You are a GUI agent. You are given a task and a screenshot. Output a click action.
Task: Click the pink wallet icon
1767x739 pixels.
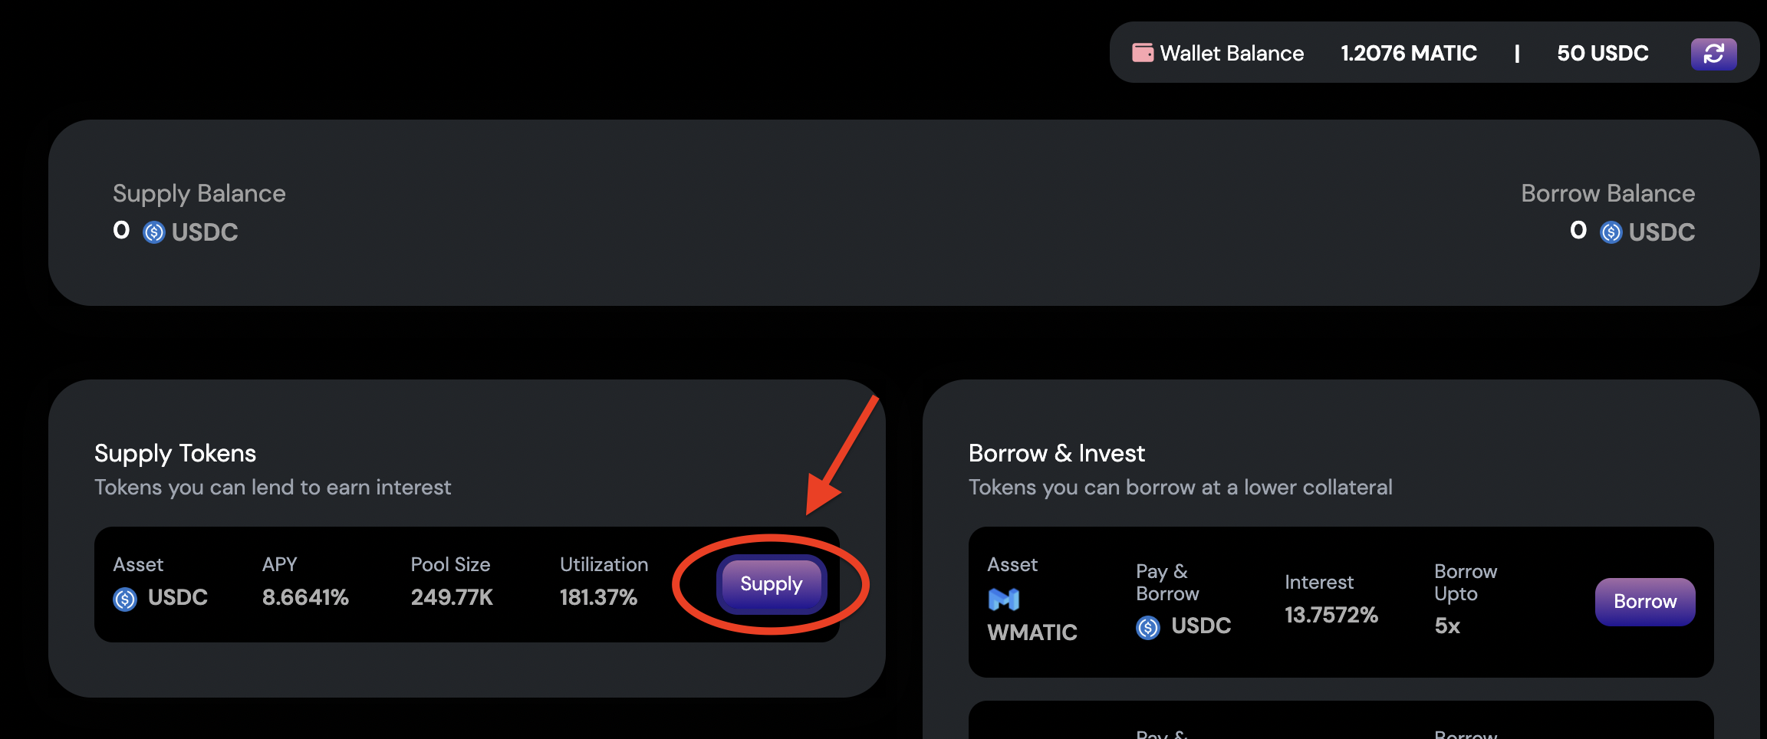pyautogui.click(x=1143, y=53)
